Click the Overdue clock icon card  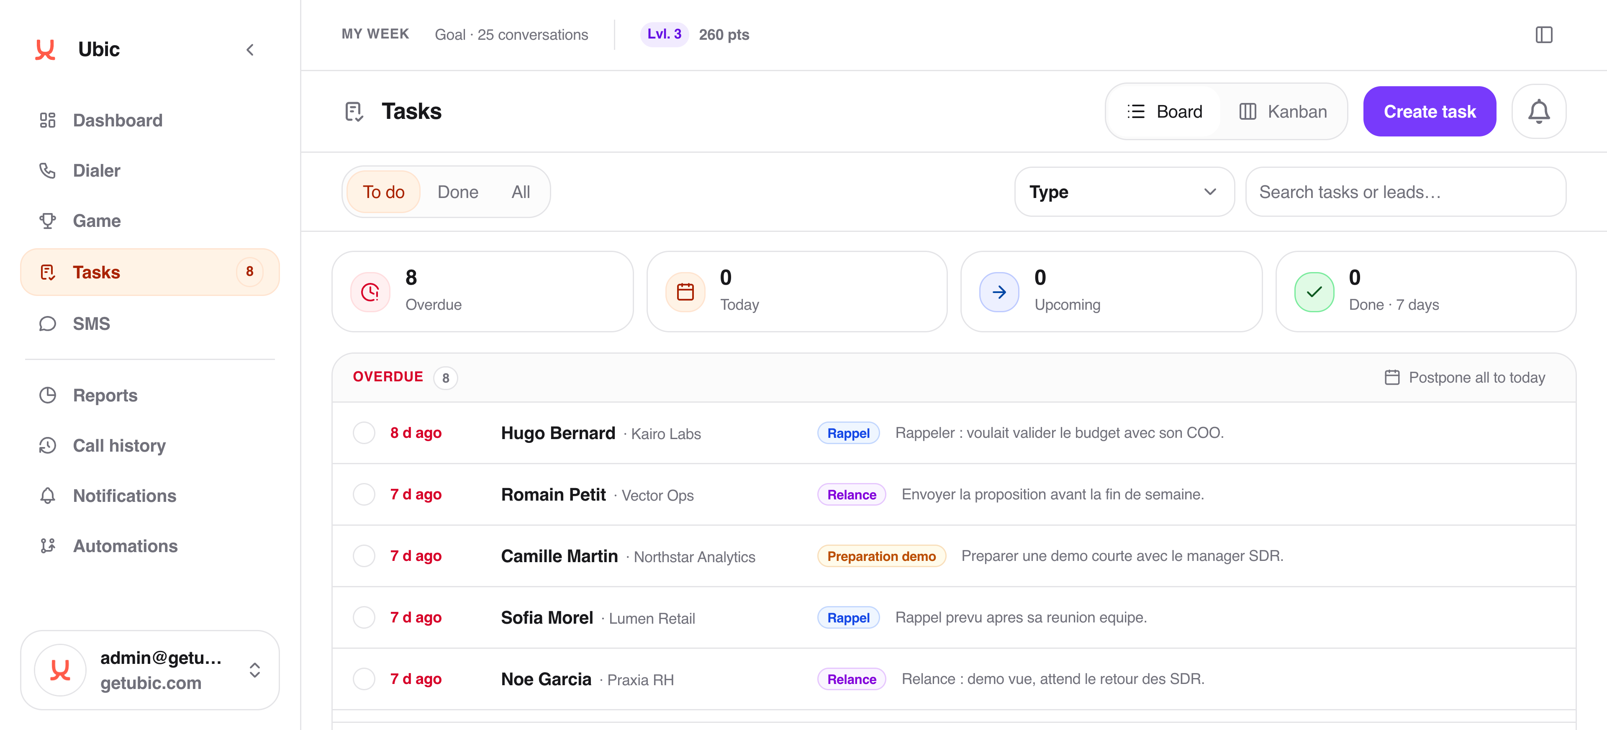(370, 292)
